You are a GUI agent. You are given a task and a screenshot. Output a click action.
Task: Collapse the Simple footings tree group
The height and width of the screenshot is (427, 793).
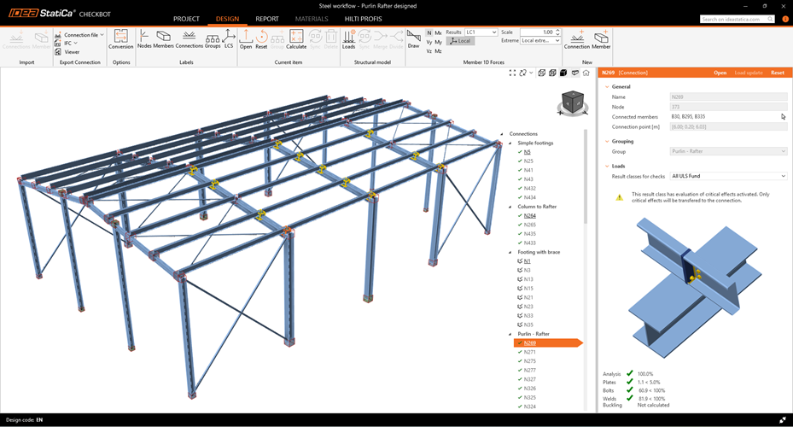coord(510,143)
